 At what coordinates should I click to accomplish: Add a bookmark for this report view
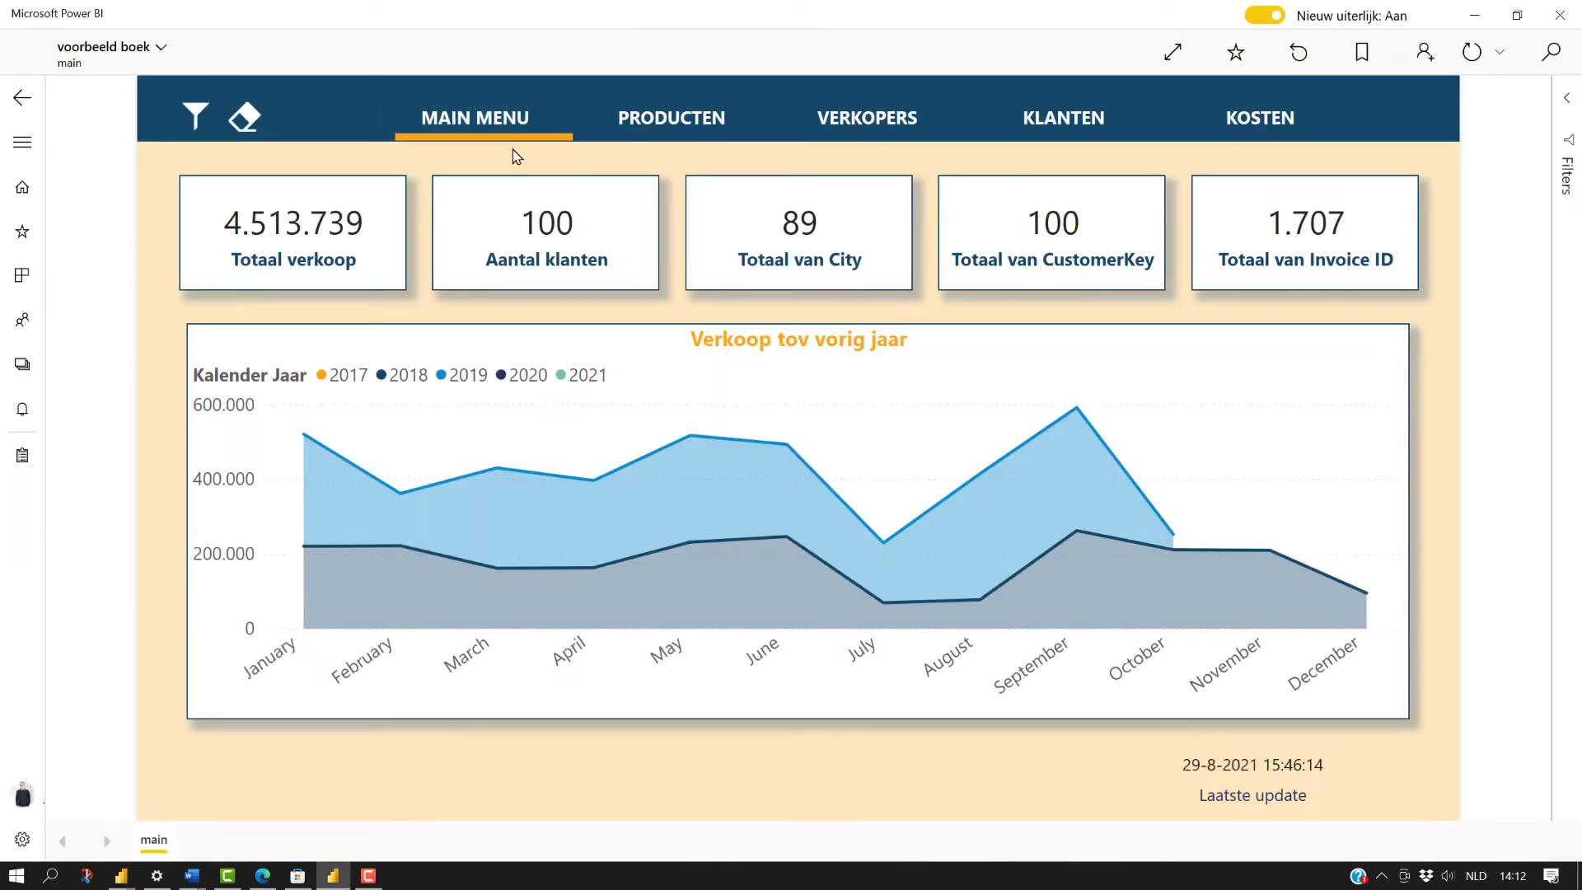[x=1362, y=52]
